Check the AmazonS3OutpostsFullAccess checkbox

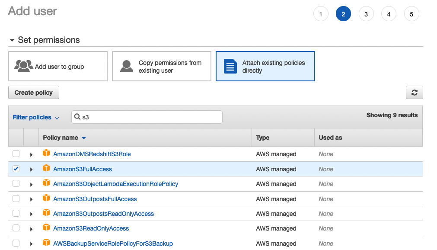click(x=16, y=199)
